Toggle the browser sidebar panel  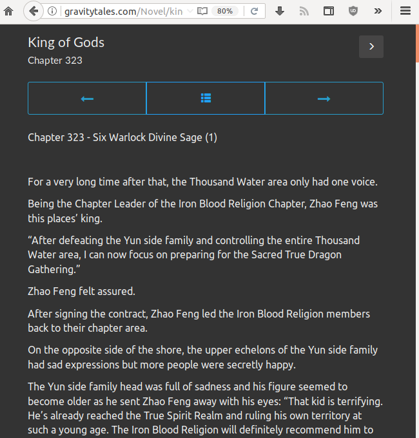click(x=329, y=11)
